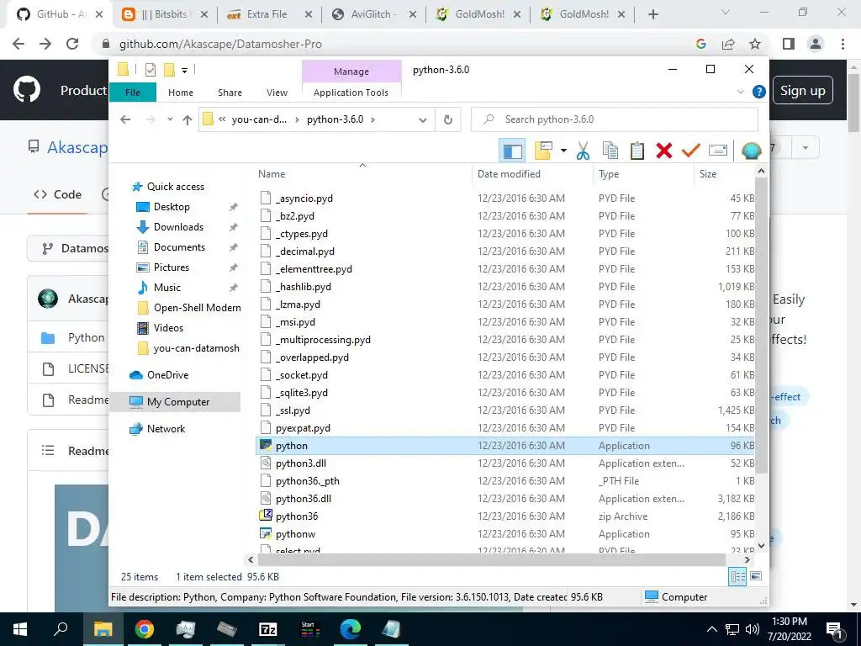
Task: Switch to the View ribbon tab
Action: 277,93
